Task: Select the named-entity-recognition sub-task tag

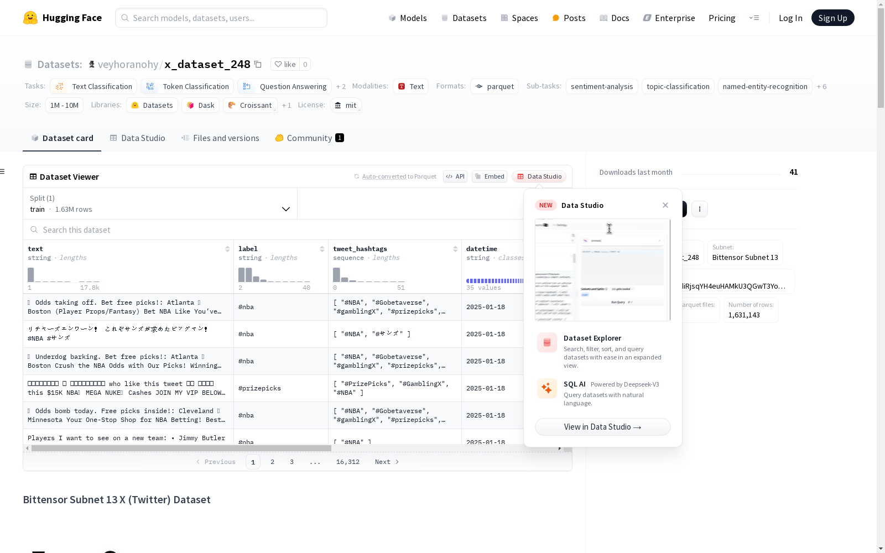Action: 765,86
